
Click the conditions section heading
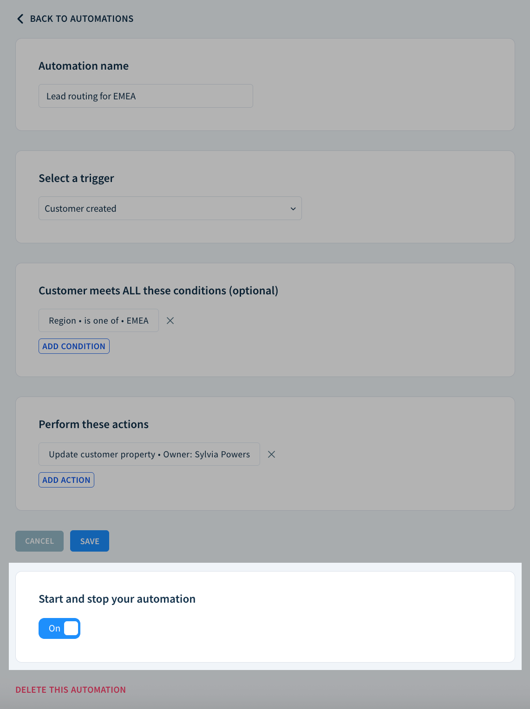pyautogui.click(x=158, y=291)
